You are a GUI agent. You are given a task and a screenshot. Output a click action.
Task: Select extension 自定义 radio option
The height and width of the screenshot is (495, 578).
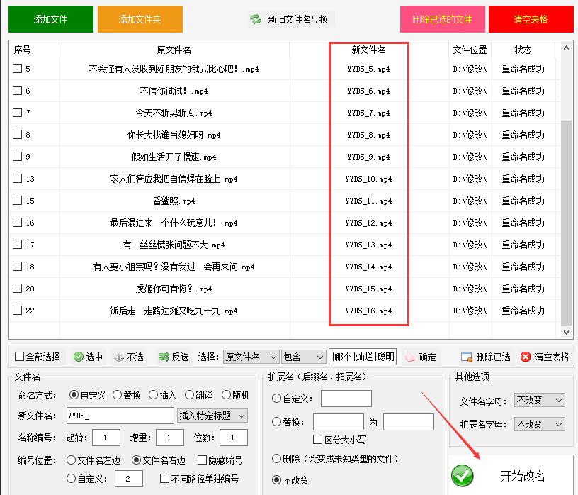click(276, 399)
